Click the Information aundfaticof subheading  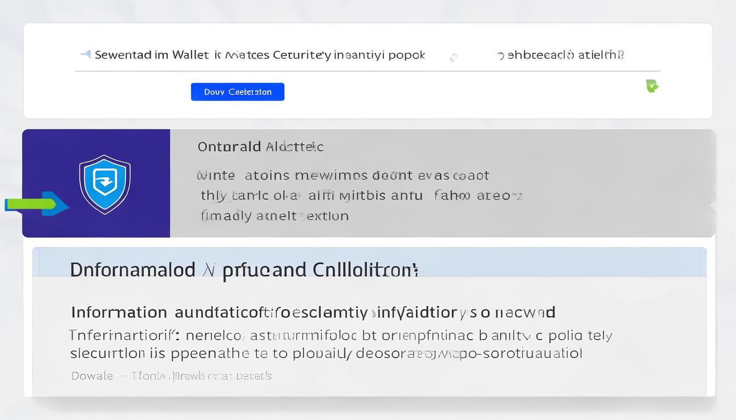[x=313, y=312]
